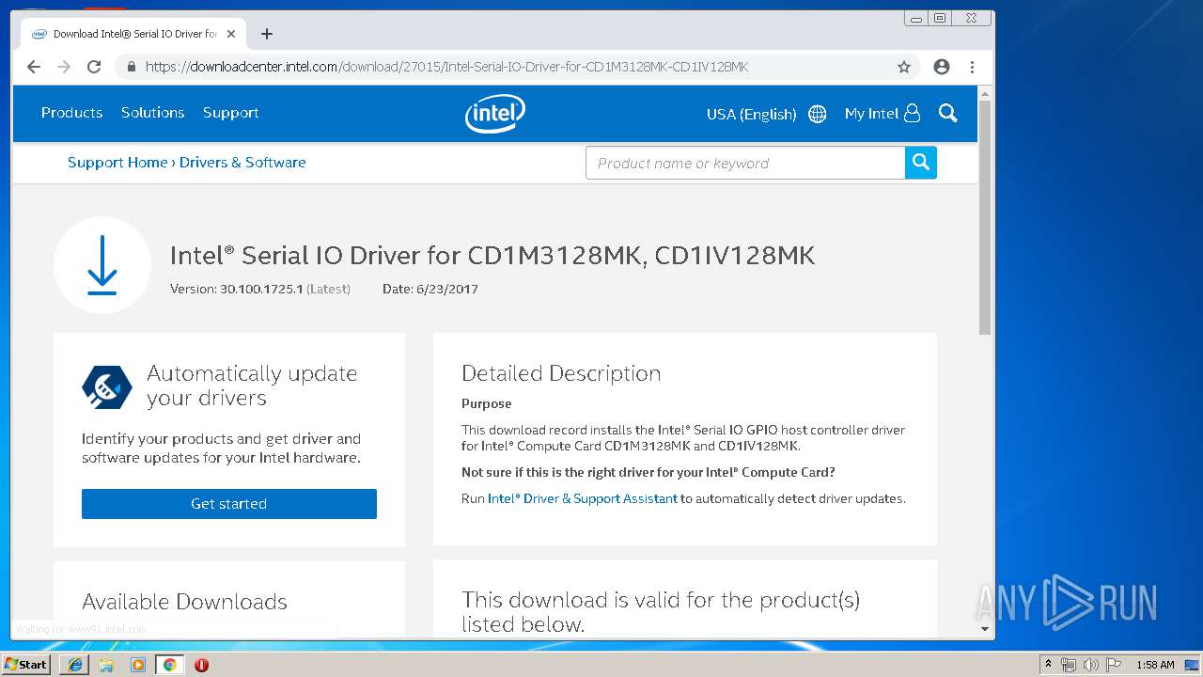Click the scrollbar down arrow

[985, 629]
